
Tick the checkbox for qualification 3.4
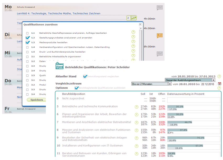pyautogui.click(x=27, y=94)
